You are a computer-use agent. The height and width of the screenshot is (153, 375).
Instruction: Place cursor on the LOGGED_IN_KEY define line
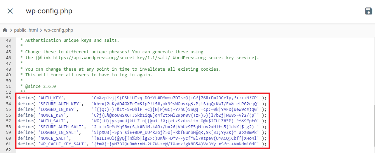pos(142,109)
